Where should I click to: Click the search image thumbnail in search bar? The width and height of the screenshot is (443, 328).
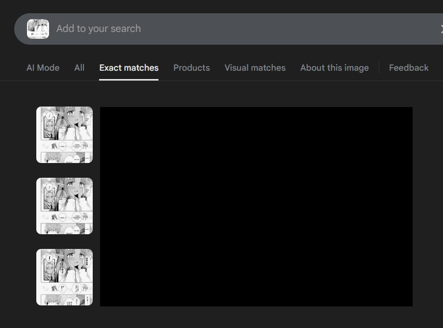[x=38, y=29]
